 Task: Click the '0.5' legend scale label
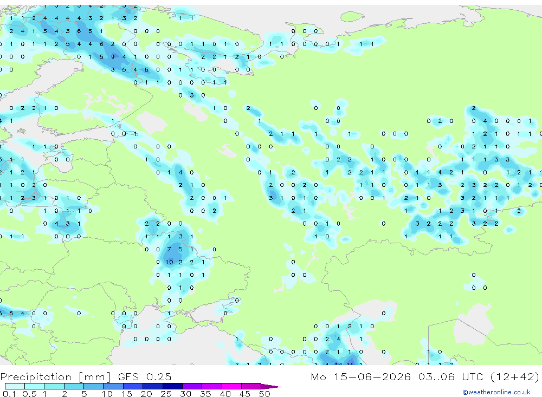click(29, 394)
